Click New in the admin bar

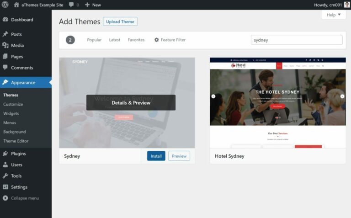(x=96, y=5)
